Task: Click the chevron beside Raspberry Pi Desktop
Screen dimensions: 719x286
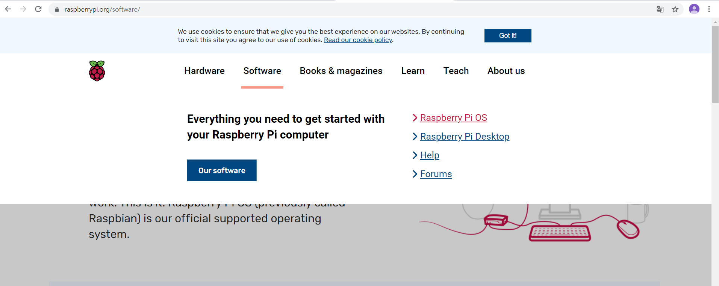Action: [415, 136]
